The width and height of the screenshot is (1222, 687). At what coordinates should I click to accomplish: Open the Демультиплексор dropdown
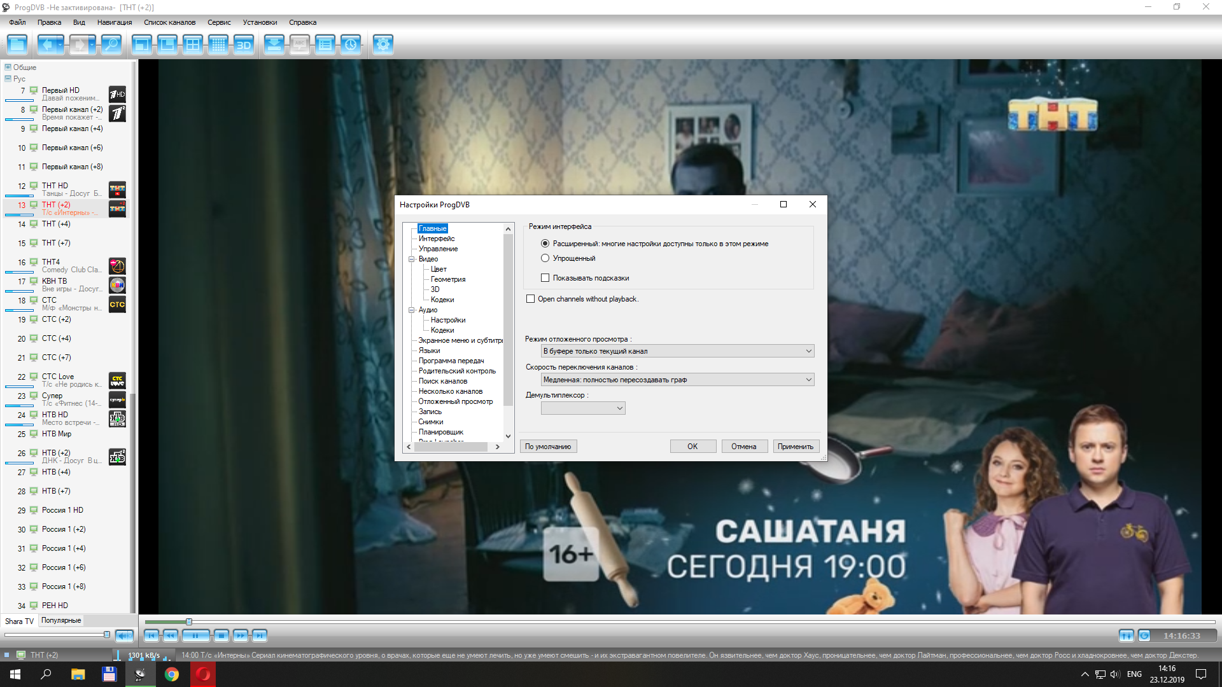[583, 408]
